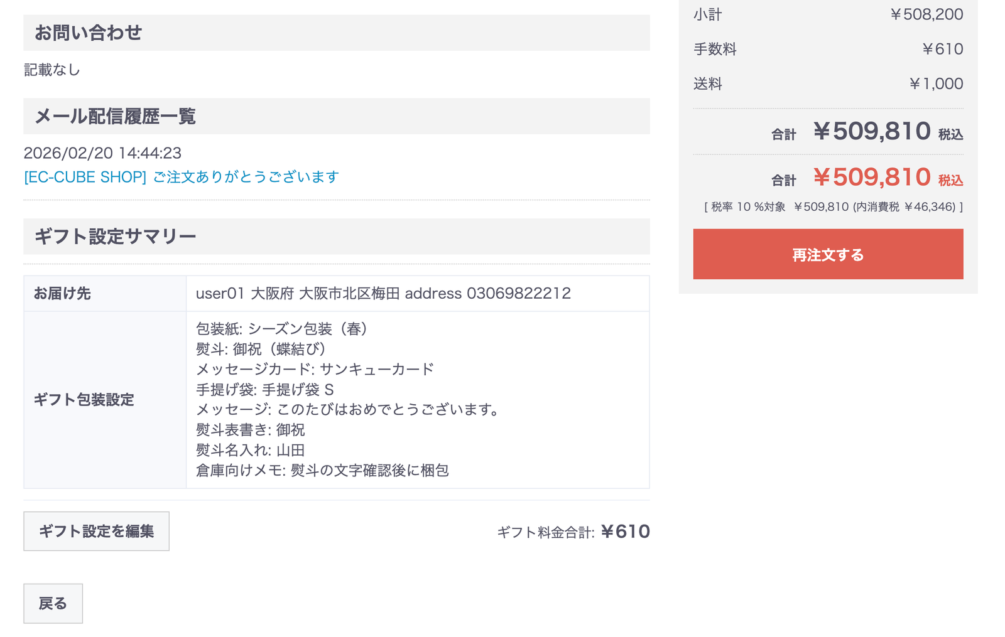Image resolution: width=1005 pixels, height=637 pixels.
Task: Select the お問い合わせ section header
Action: coord(90,32)
